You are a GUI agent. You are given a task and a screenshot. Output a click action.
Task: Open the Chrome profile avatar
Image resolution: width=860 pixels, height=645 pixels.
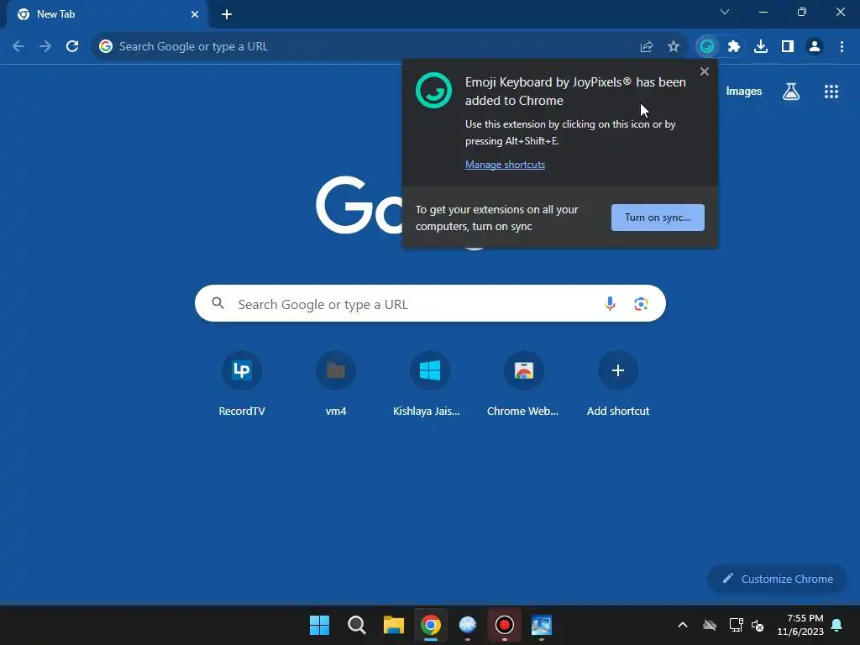click(815, 47)
